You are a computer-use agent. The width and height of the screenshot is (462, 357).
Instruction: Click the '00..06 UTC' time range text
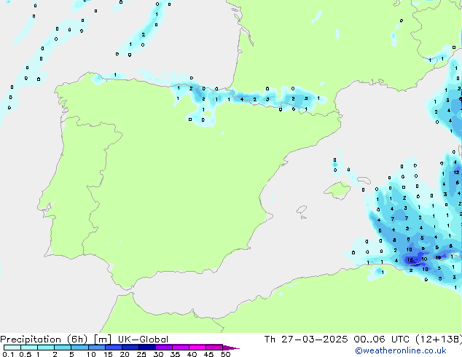point(382,340)
